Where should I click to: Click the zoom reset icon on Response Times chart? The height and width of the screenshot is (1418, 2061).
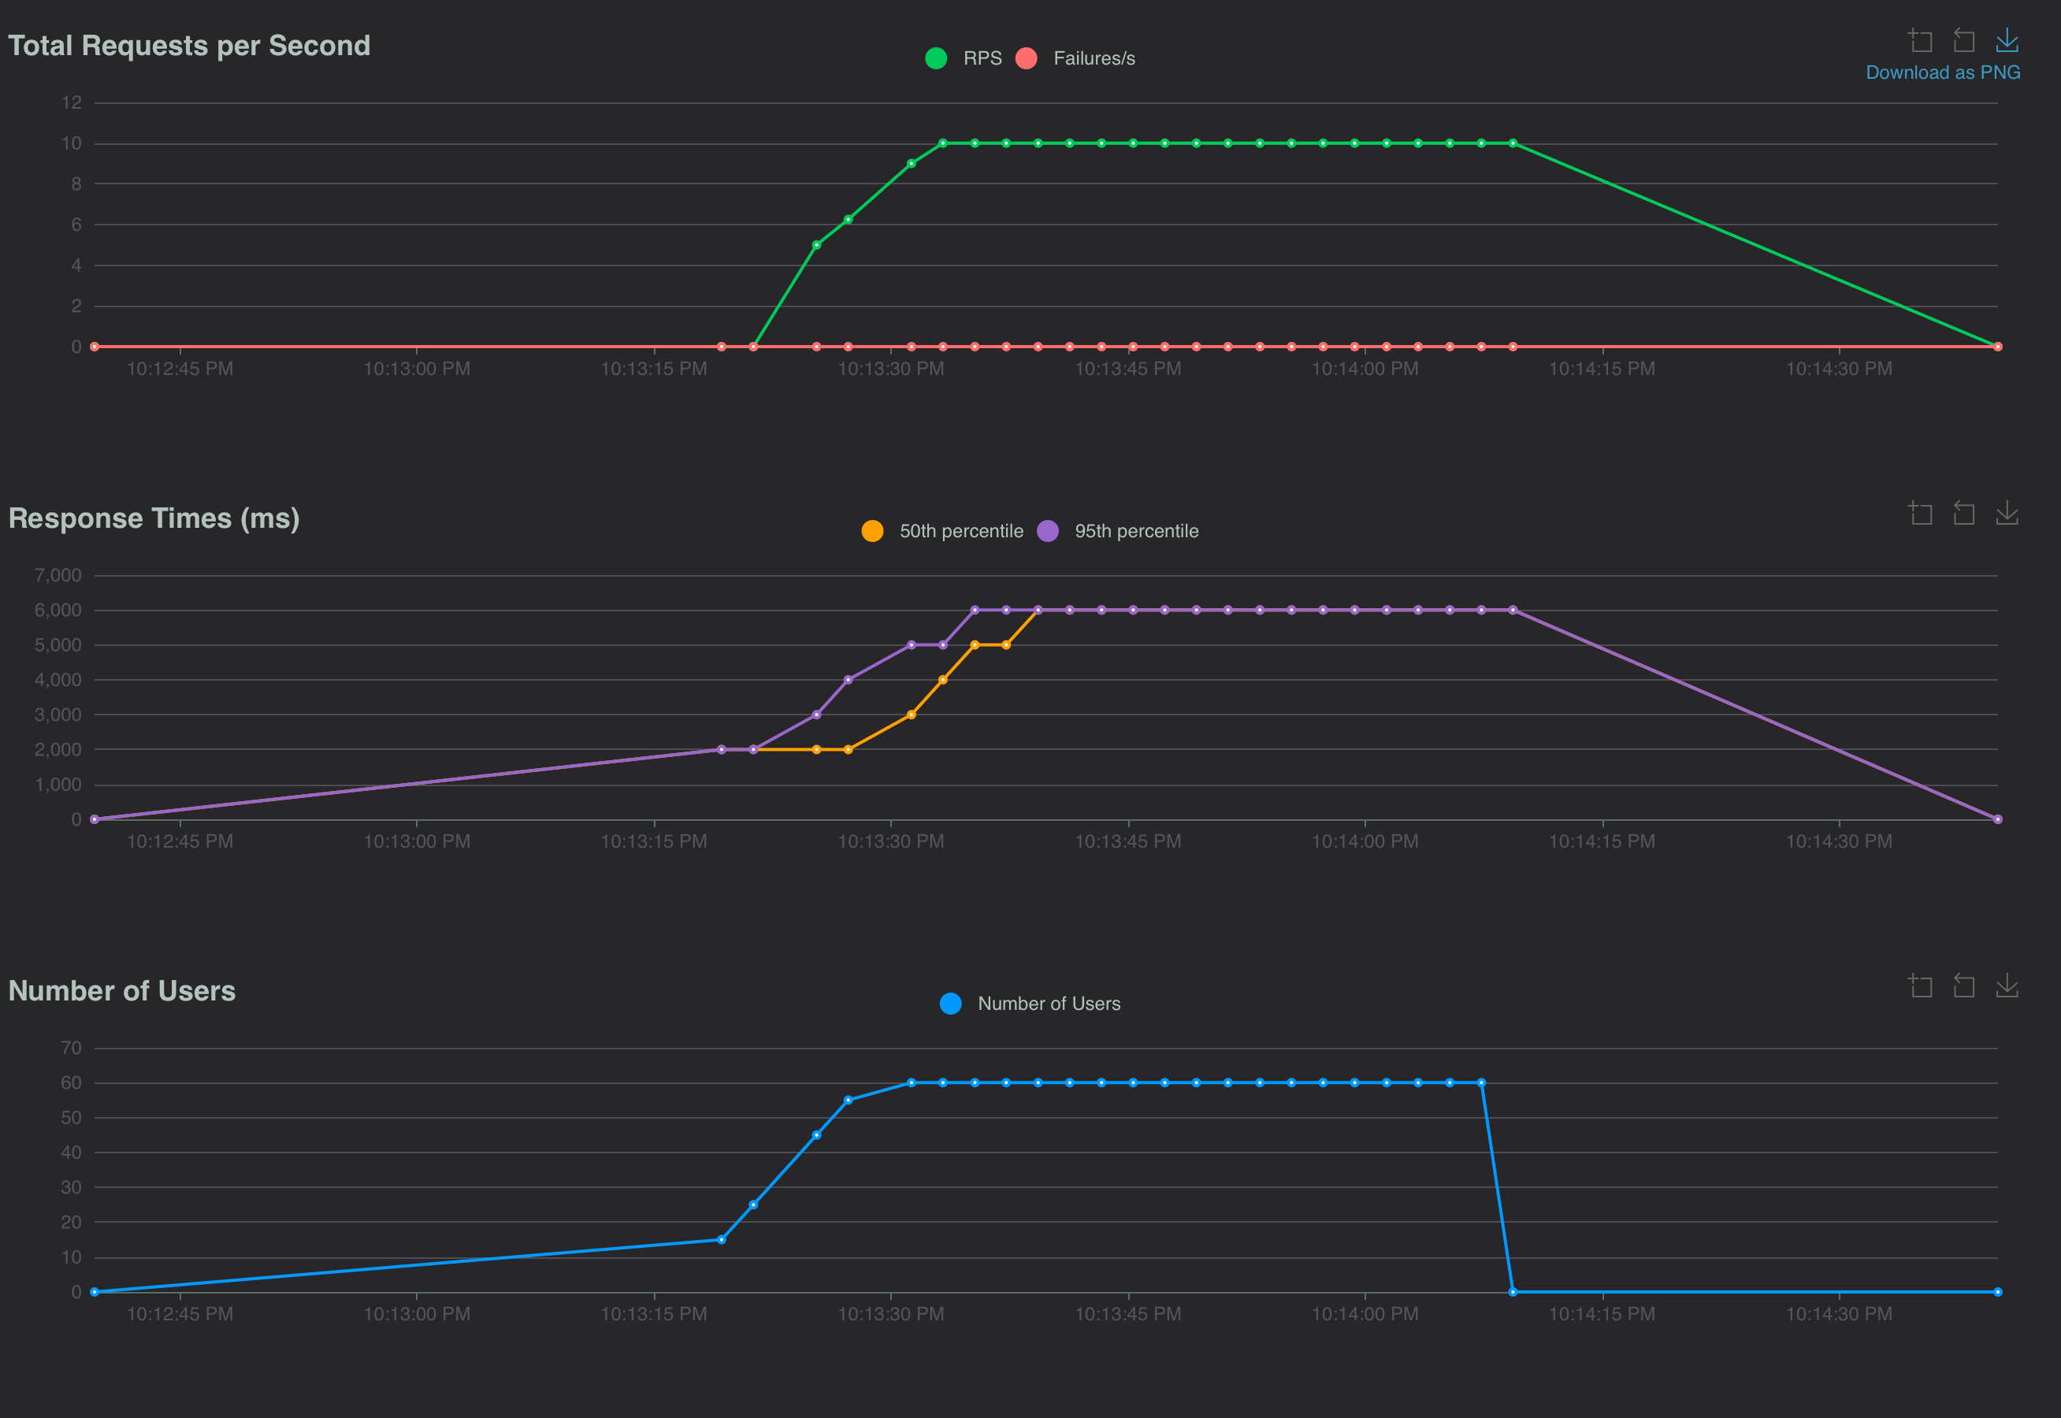[x=1964, y=513]
